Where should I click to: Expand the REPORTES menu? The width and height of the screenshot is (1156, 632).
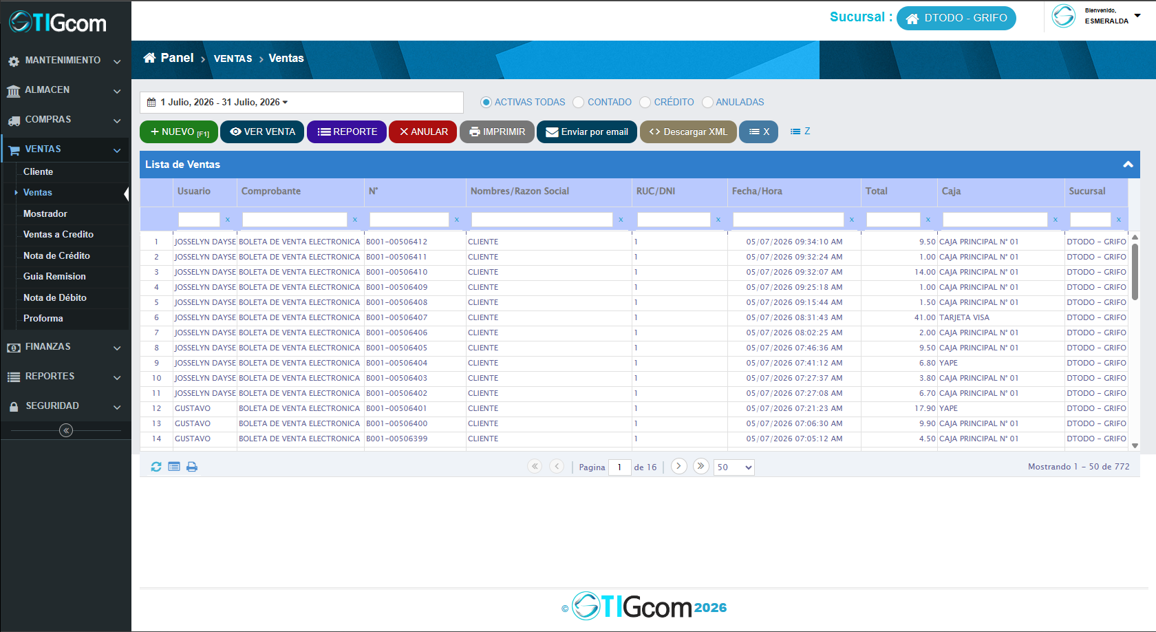(x=65, y=377)
